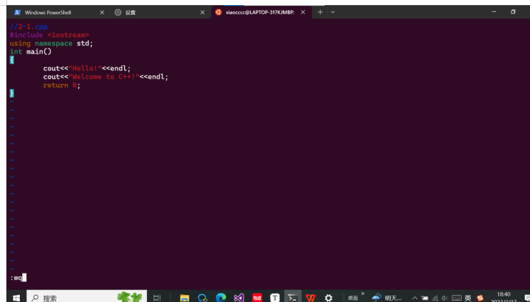Click the //2-1.cpp comment line
This screenshot has height=302, width=530.
(29, 26)
